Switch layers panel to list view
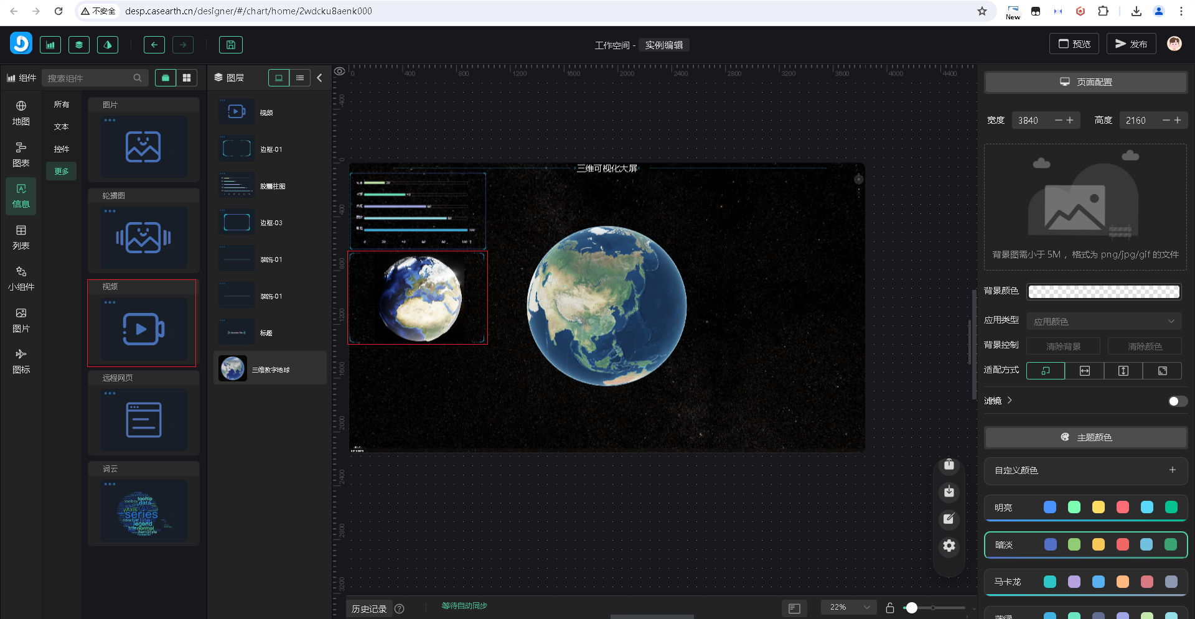Screen dimensions: 1195x619 (300, 78)
